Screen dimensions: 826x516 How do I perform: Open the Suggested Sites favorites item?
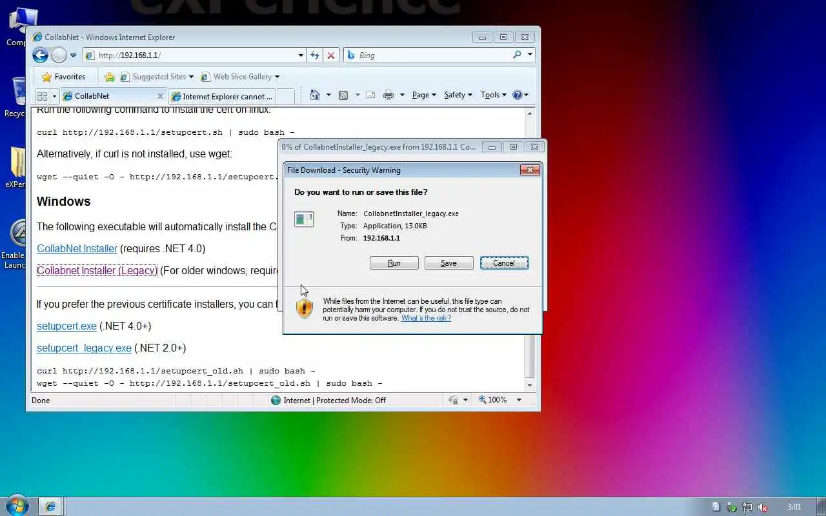pos(157,77)
